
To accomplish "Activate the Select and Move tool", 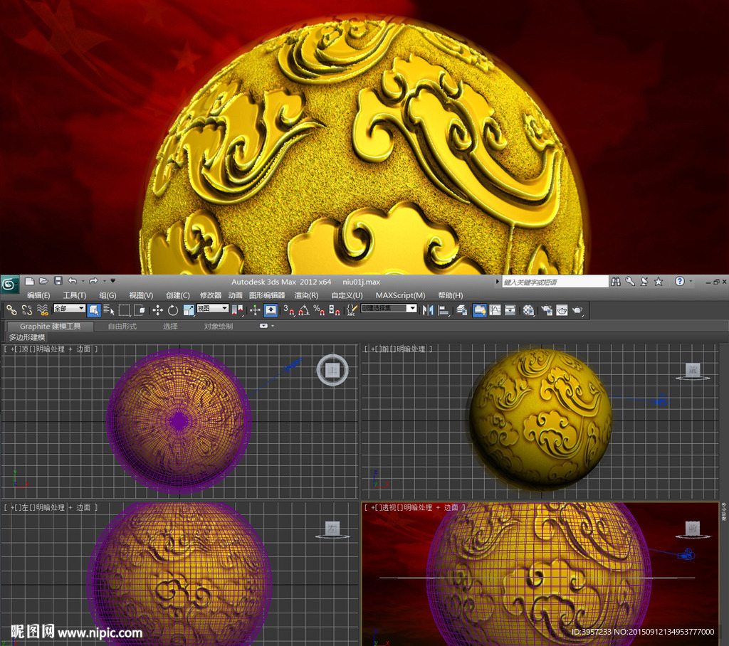I will [x=157, y=309].
